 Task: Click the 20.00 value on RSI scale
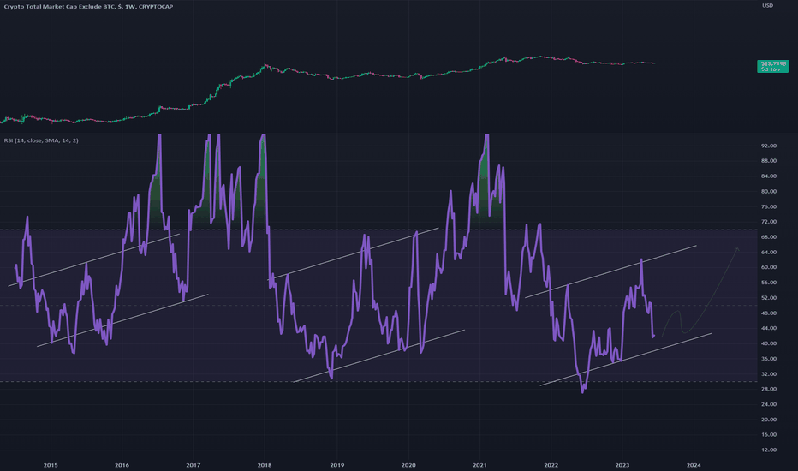[x=769, y=420]
